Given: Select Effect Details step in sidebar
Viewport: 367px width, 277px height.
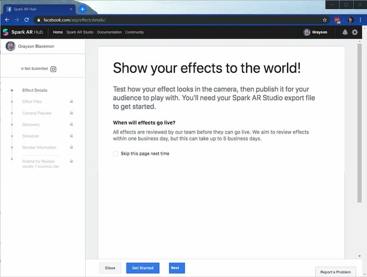Looking at the screenshot, I should tap(35, 90).
